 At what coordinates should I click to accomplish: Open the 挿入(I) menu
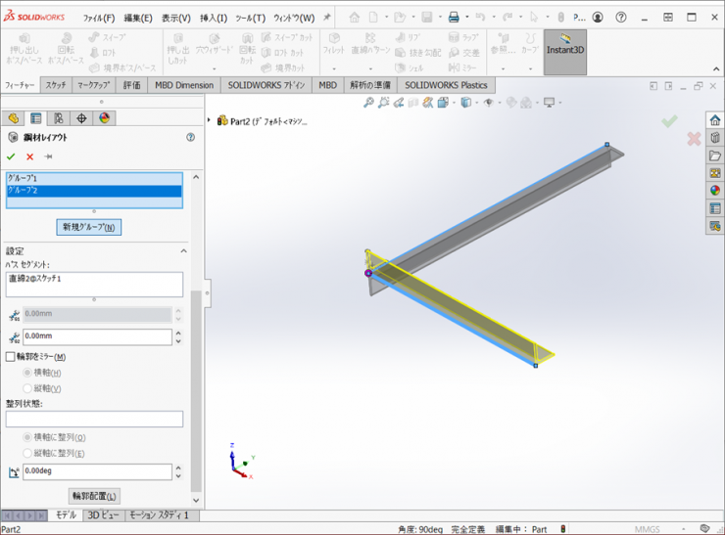(213, 18)
